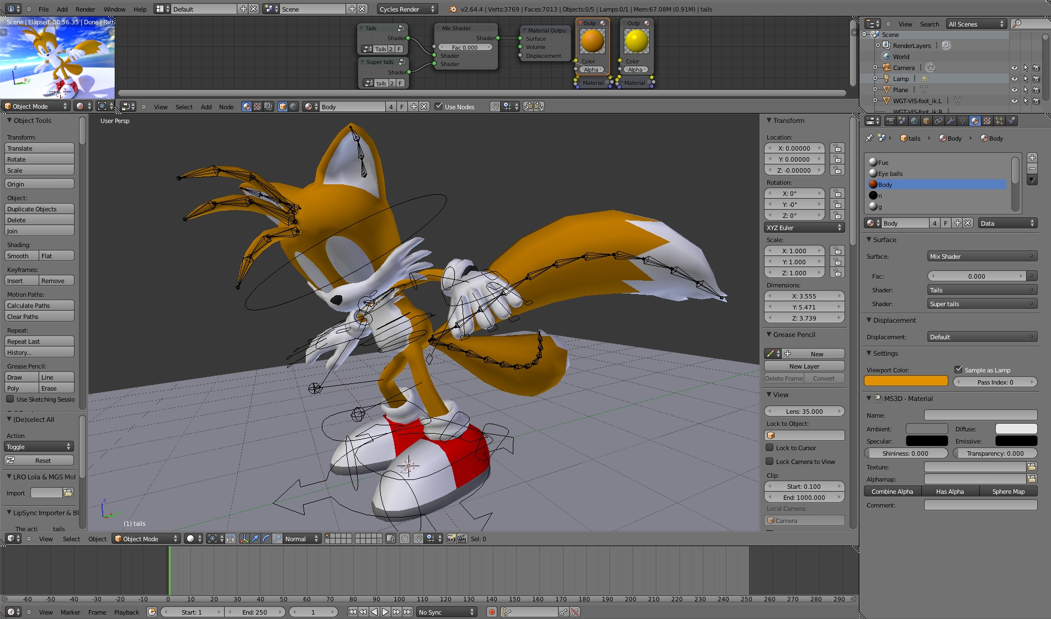Collapse the Displacement panel in material properties

coord(869,320)
